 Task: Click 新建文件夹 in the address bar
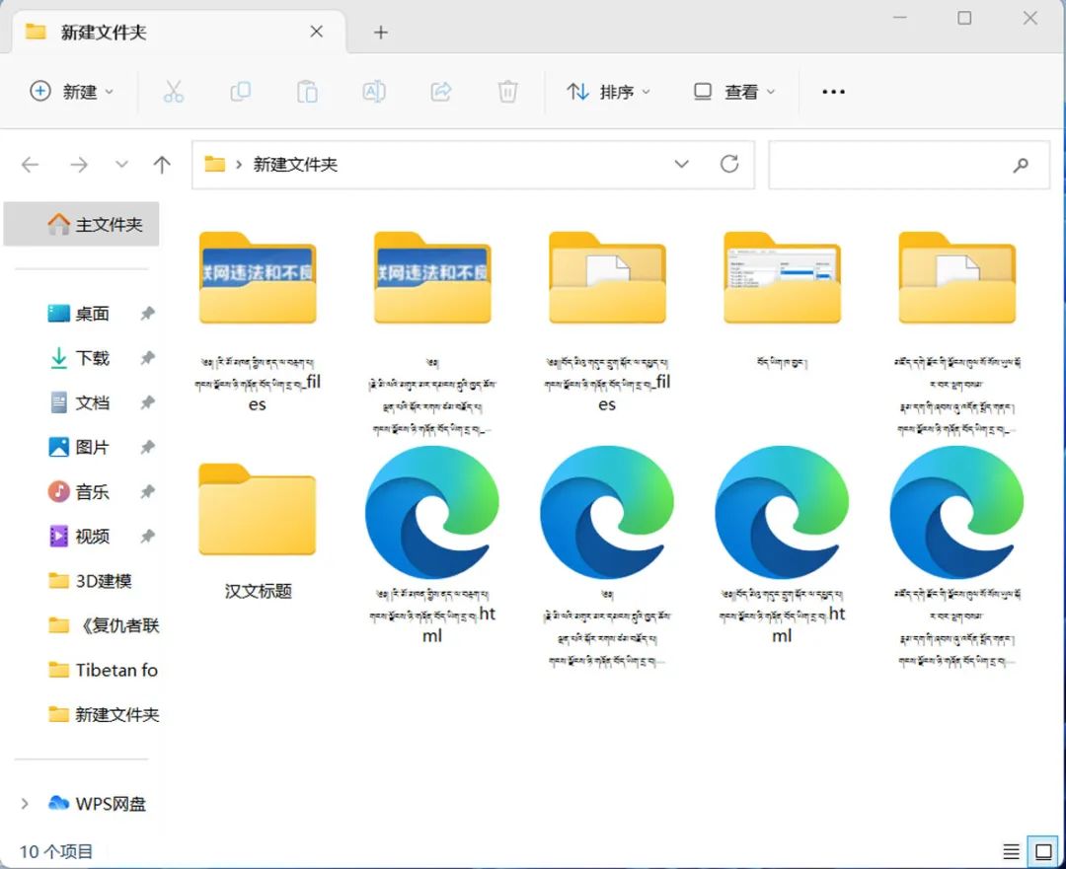tap(296, 165)
